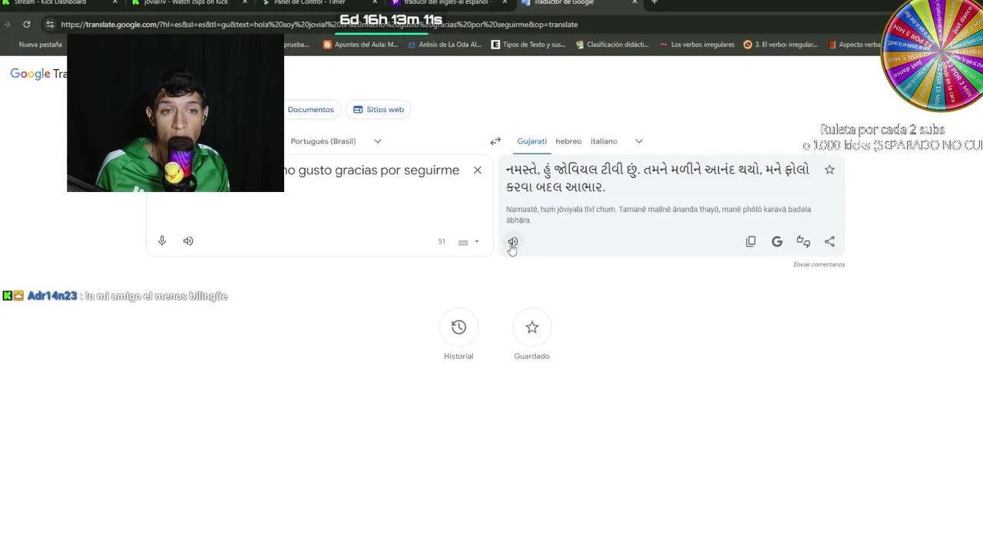983x553 pixels.
Task: Select hebreo as target language
Action: click(x=568, y=141)
